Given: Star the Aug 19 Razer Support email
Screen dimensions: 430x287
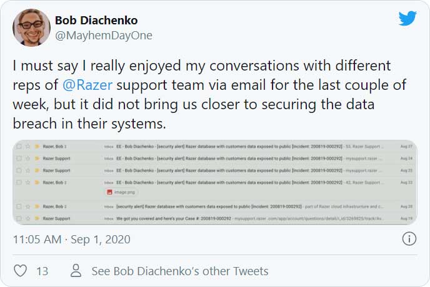Looking at the screenshot, I should click(28, 218).
